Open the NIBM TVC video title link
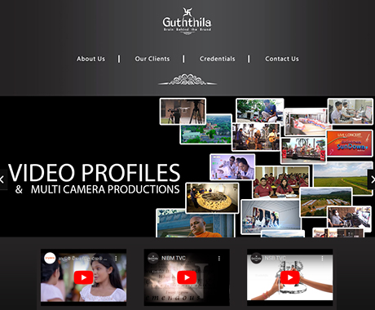The height and width of the screenshot is (310, 375). click(x=174, y=258)
